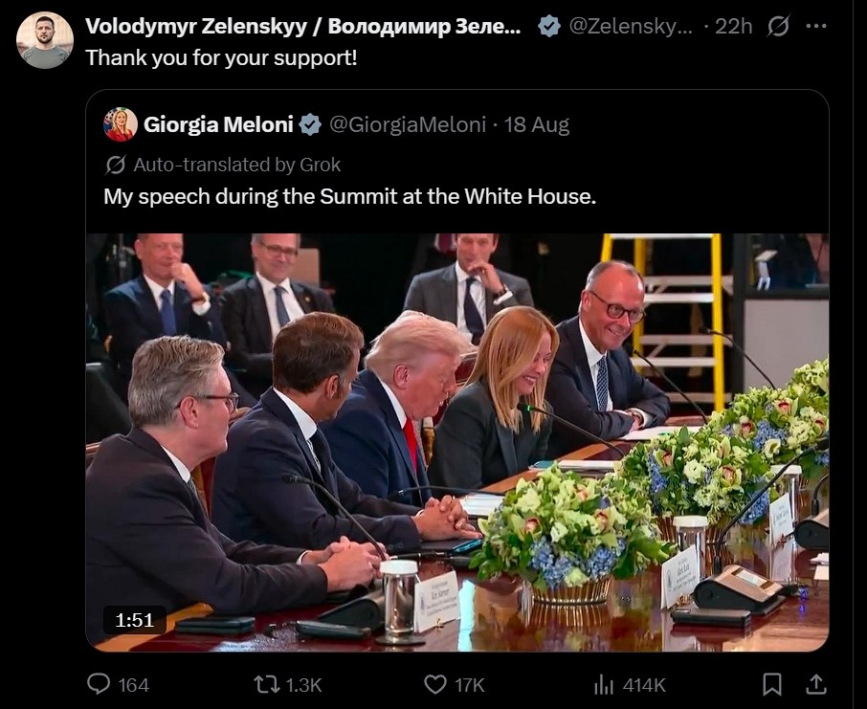This screenshot has width=867, height=709.
Task: Open Zelenskyy's profile avatar
Action: [x=44, y=40]
